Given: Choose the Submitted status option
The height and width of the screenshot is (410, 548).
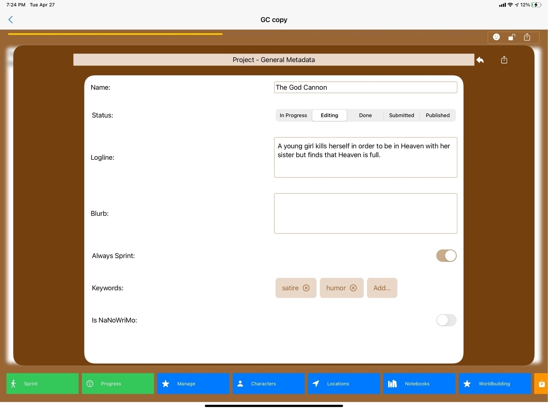Looking at the screenshot, I should tap(401, 115).
